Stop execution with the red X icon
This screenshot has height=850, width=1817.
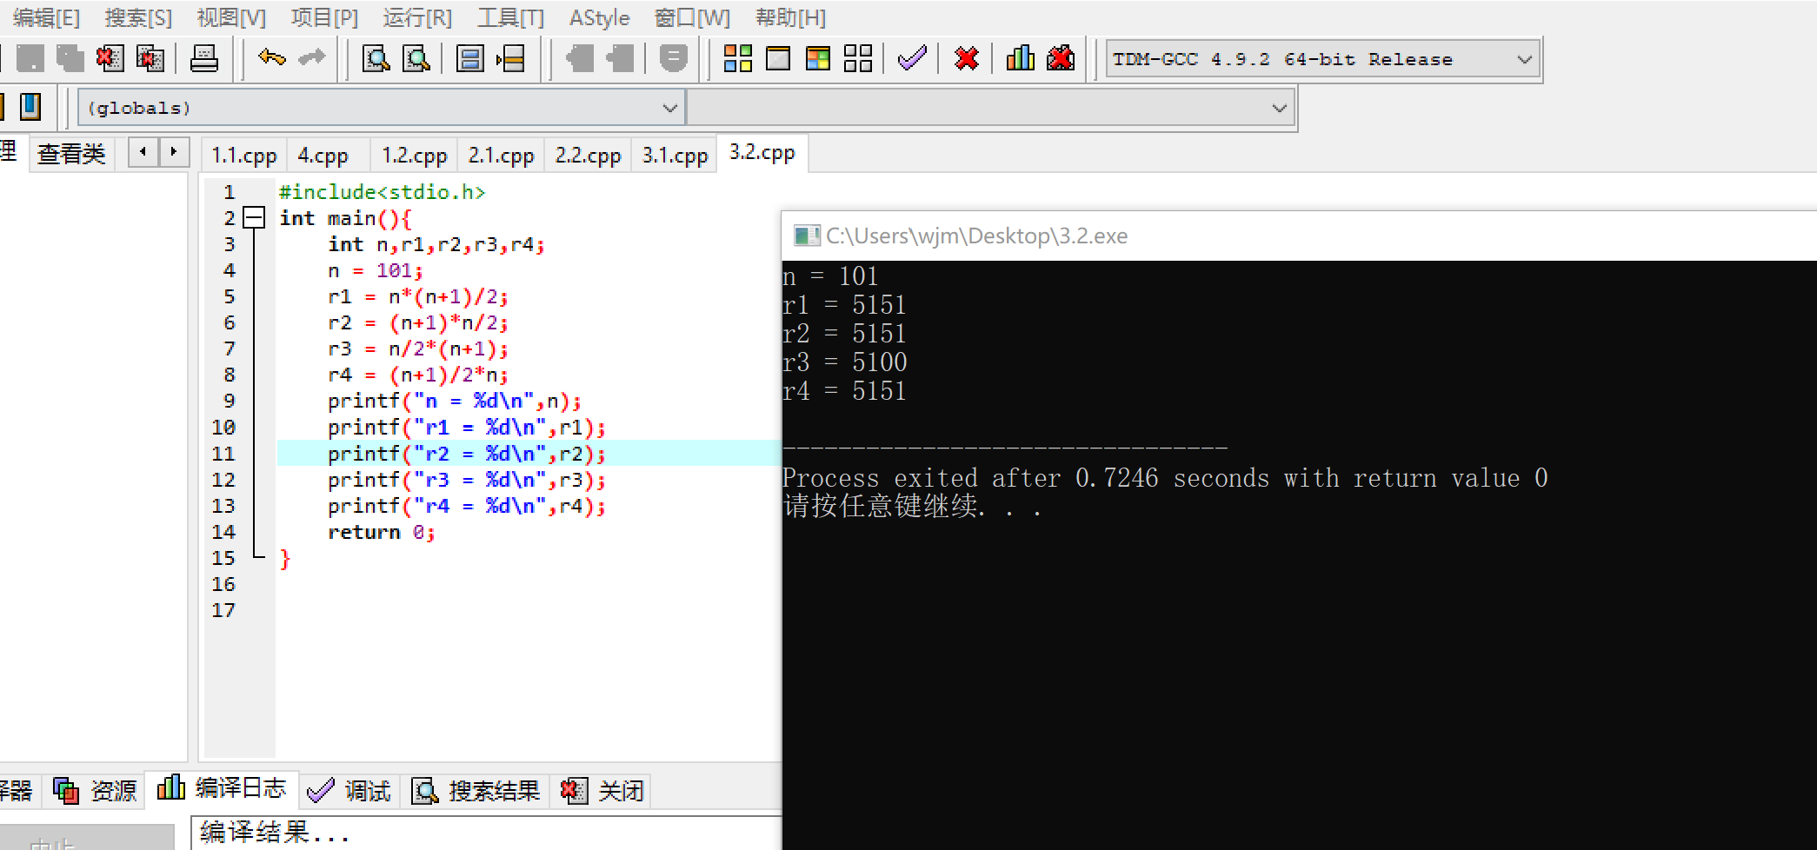(966, 59)
